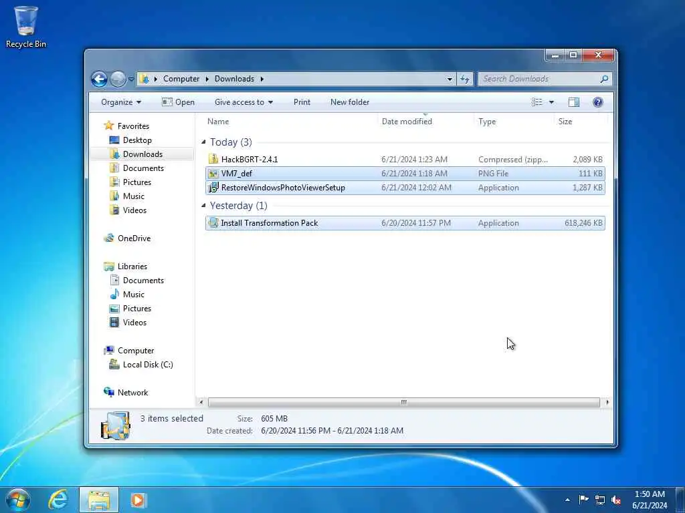Click the Forward navigation arrow button

pyautogui.click(x=118, y=79)
